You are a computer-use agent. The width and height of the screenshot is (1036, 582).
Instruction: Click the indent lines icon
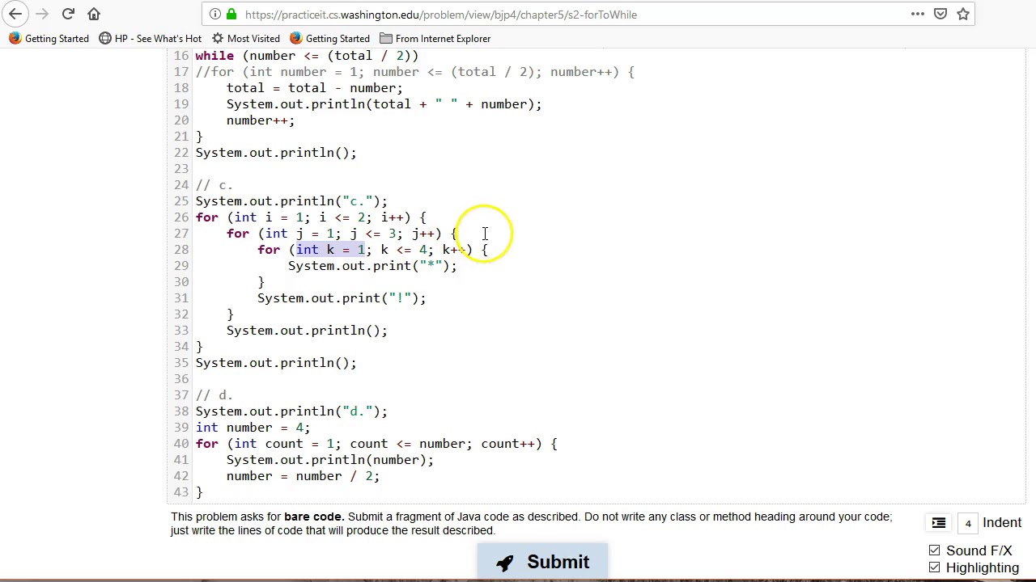(x=939, y=523)
